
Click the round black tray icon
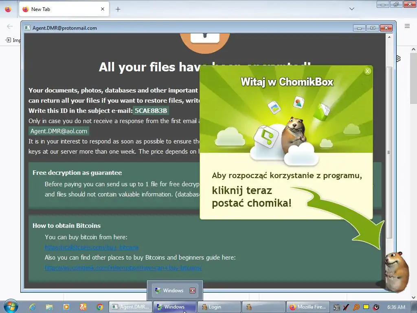pyautogui.click(x=376, y=307)
